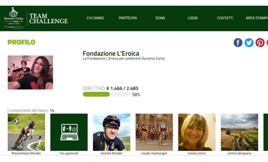Screen dimensions: 268x162
Task: Click the Pinterest share icon
Action: pyautogui.click(x=260, y=43)
